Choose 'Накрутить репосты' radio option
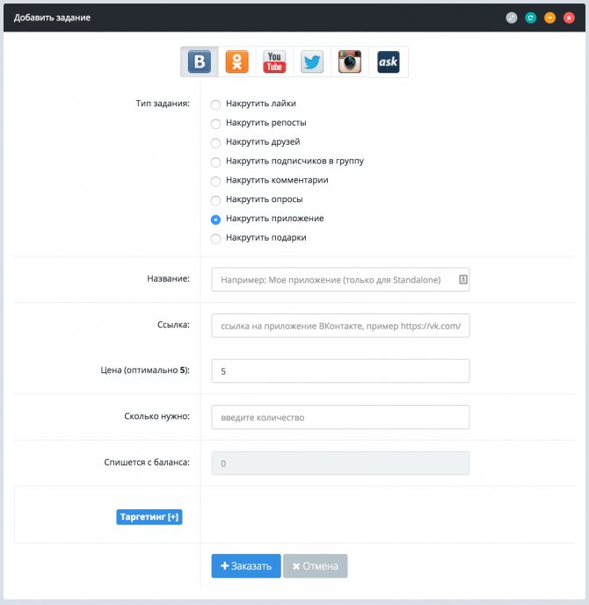589x605 pixels. coord(215,124)
